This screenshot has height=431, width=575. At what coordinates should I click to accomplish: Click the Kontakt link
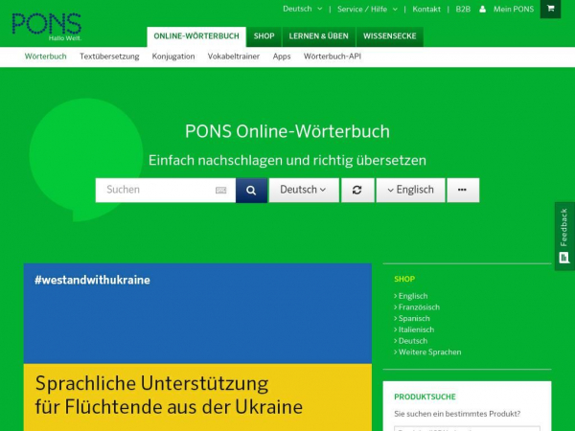tap(426, 10)
